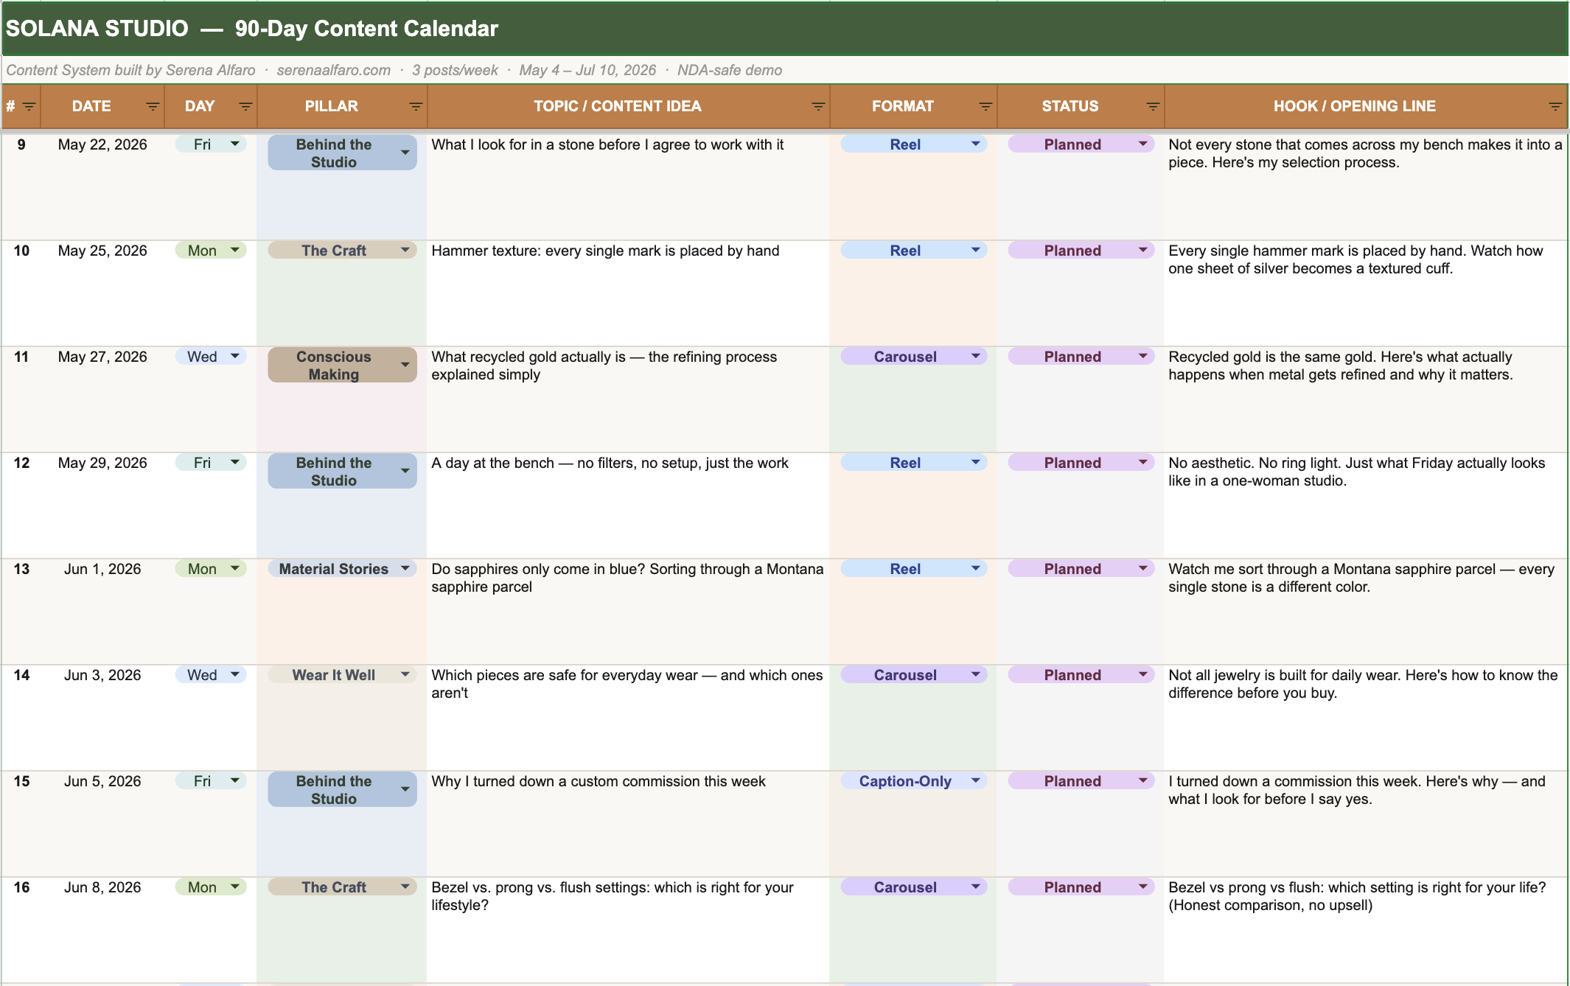Expand the Wed day dropdown for Jun 3

[x=235, y=674]
